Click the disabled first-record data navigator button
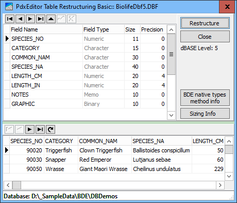This screenshot has width=237, height=203. pos(9,129)
